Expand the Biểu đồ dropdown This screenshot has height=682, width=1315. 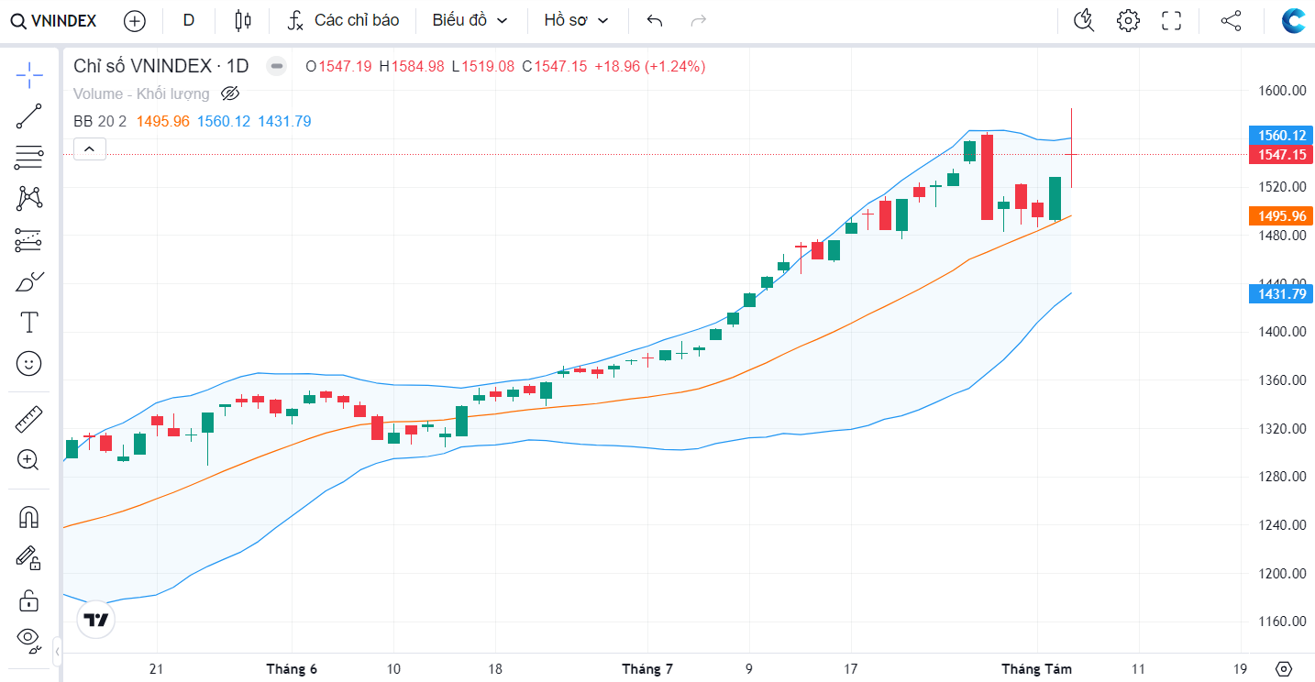(470, 20)
